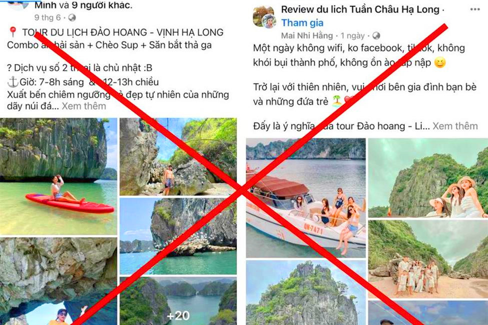Click the group avatar of Review du lịch Tuần Châu
Screen dimensions: 488x325
[263, 17]
